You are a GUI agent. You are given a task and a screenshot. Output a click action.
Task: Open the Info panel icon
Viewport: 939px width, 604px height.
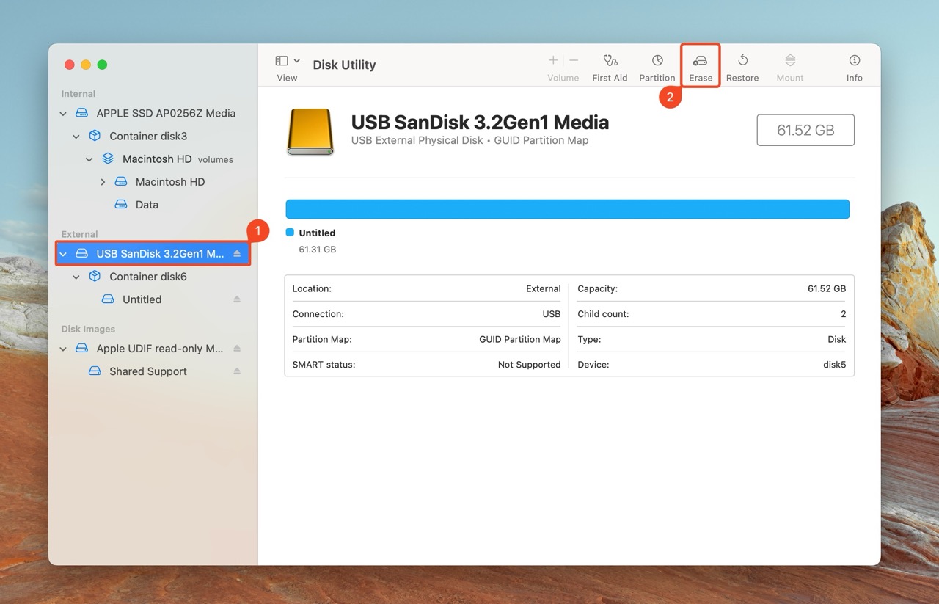855,60
